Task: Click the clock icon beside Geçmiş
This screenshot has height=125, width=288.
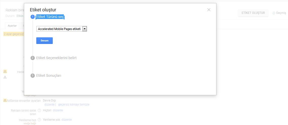Action: (274, 13)
